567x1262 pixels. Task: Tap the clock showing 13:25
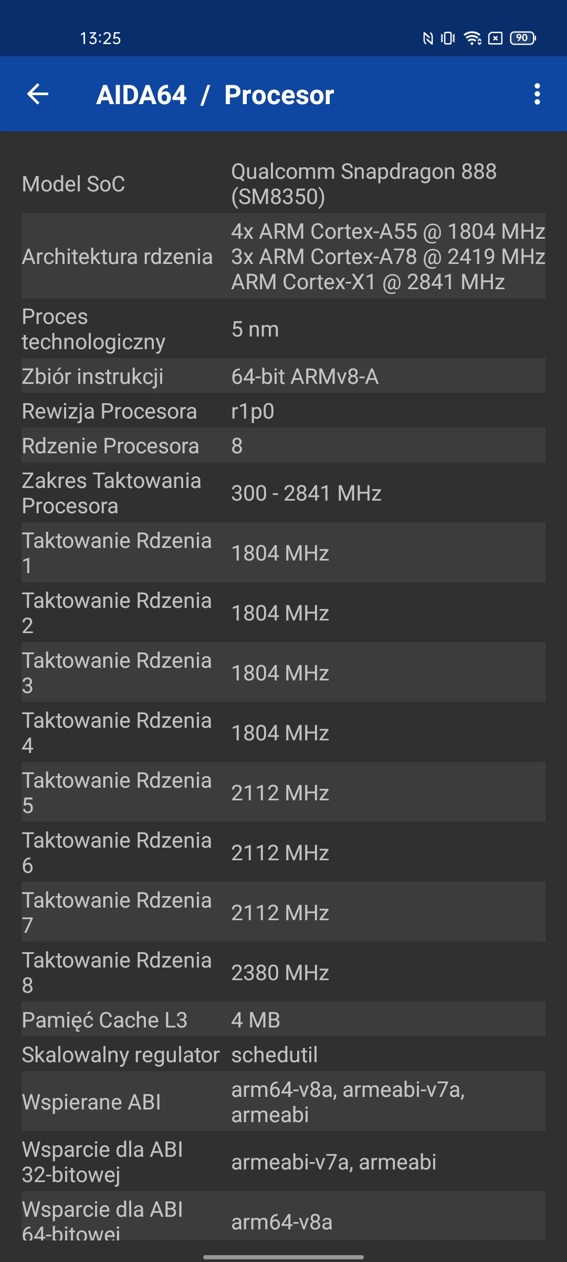click(100, 38)
